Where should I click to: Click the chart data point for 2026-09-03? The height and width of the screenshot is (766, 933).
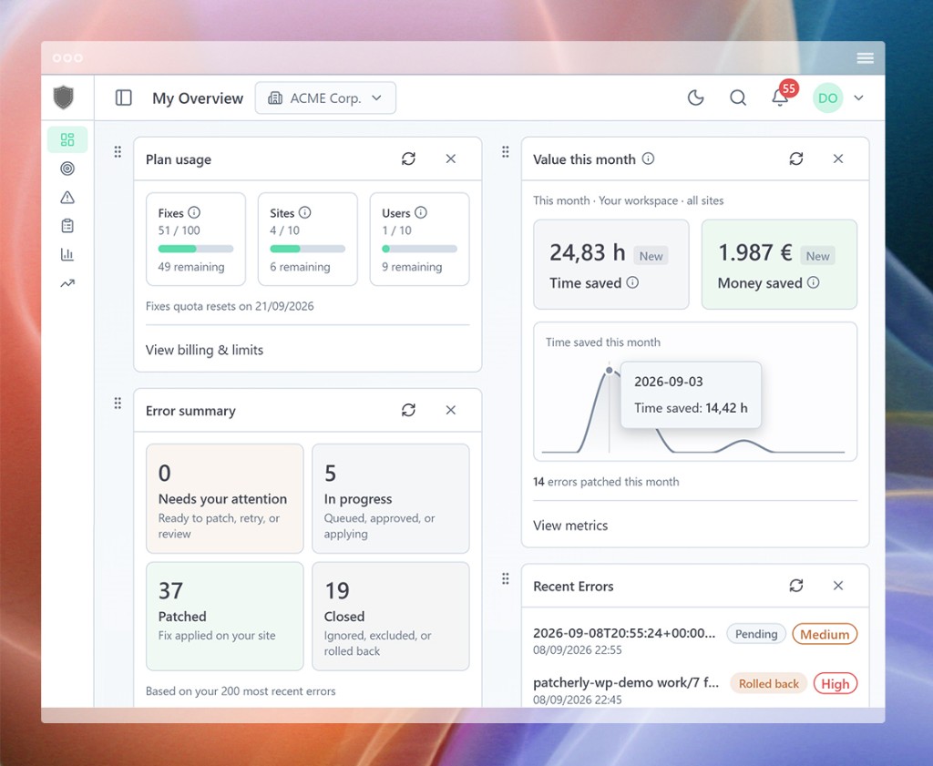[610, 371]
